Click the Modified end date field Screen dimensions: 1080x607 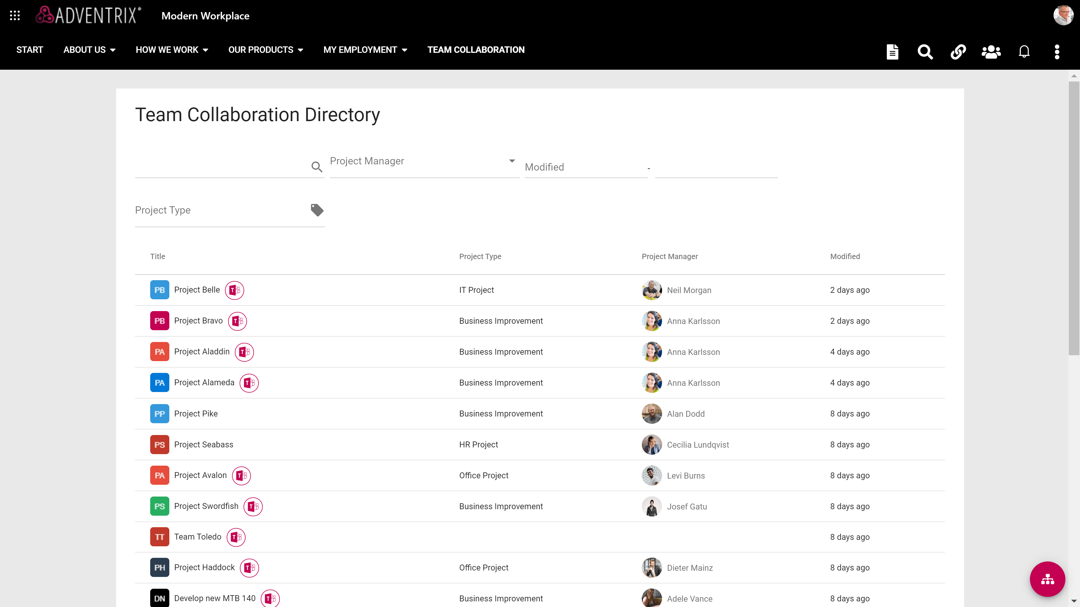716,167
